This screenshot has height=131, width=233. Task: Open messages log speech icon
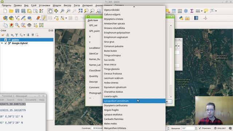230,128
